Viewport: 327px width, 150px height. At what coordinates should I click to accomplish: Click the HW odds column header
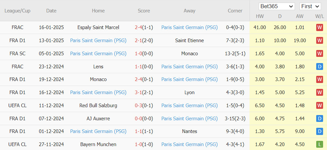click(x=259, y=16)
